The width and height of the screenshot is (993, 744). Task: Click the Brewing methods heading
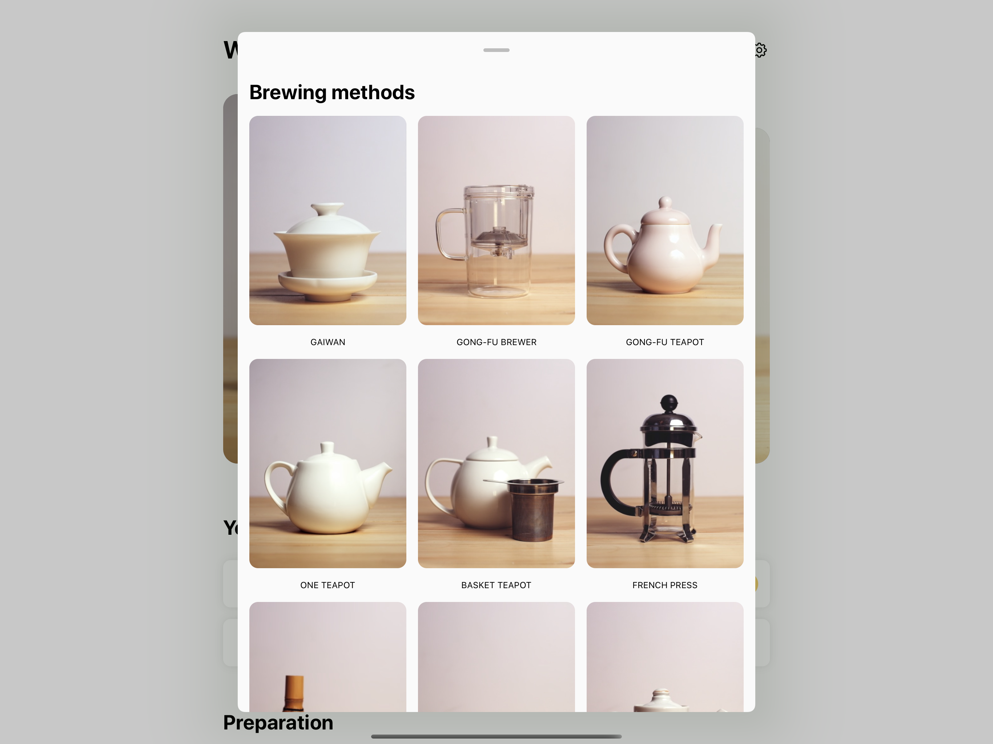click(x=332, y=92)
